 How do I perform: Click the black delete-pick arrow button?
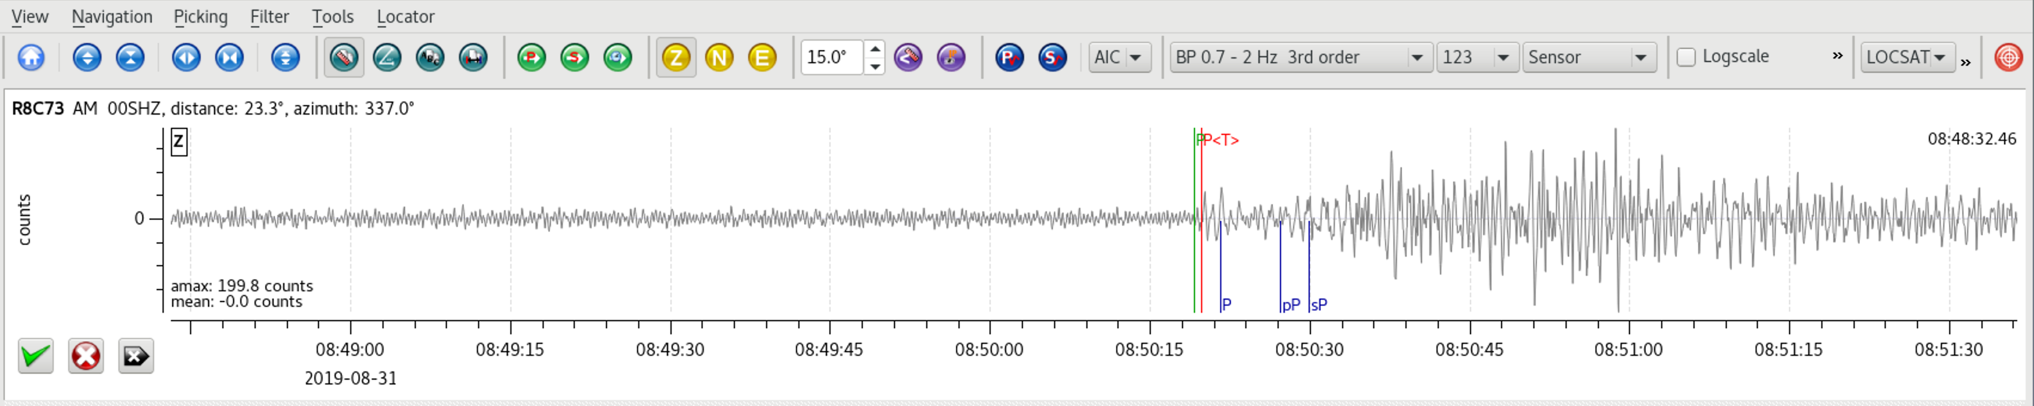136,356
